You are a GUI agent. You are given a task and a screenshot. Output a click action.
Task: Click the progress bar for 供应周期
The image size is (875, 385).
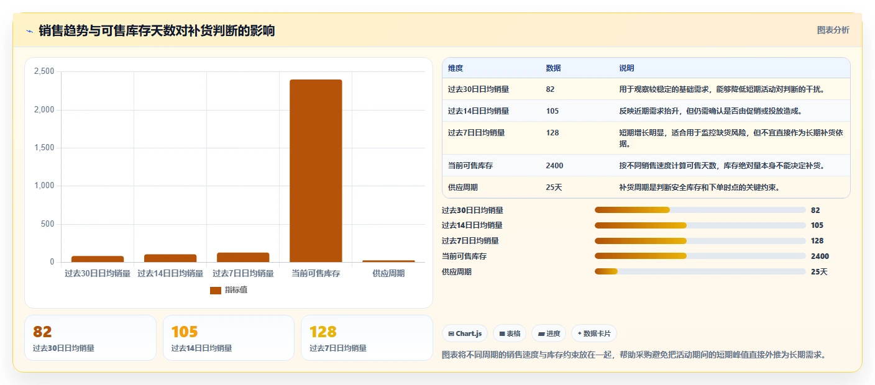point(700,271)
